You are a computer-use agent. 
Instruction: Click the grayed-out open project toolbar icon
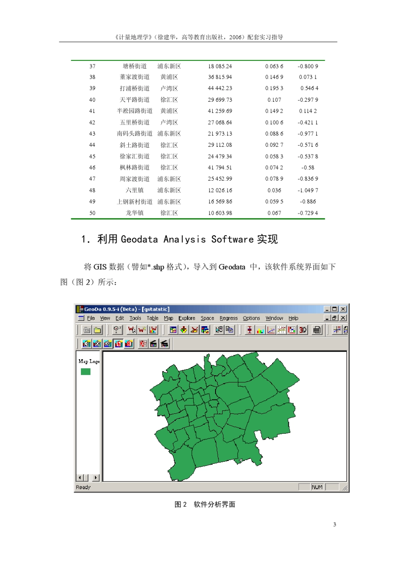pyautogui.click(x=87, y=330)
